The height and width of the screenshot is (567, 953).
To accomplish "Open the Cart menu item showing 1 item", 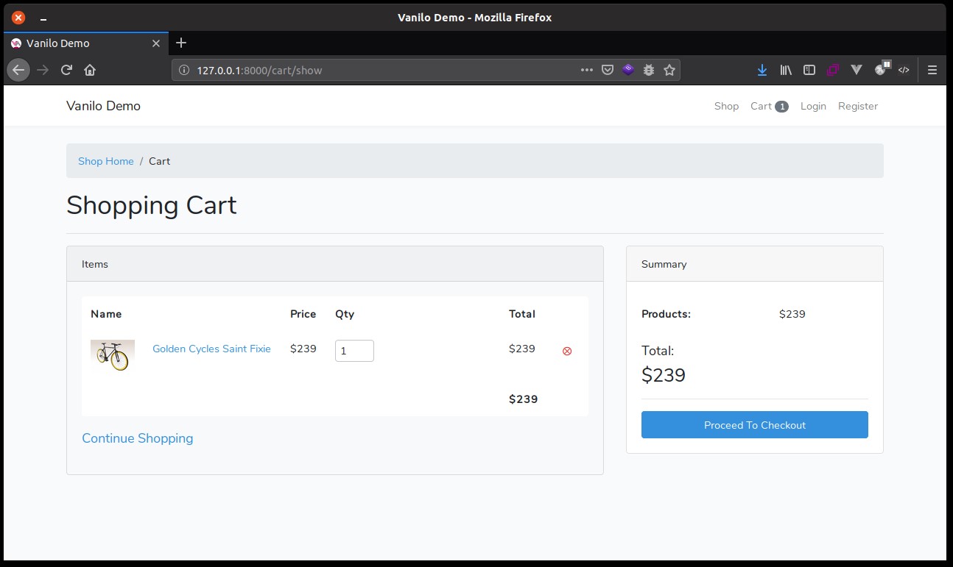I will click(769, 106).
